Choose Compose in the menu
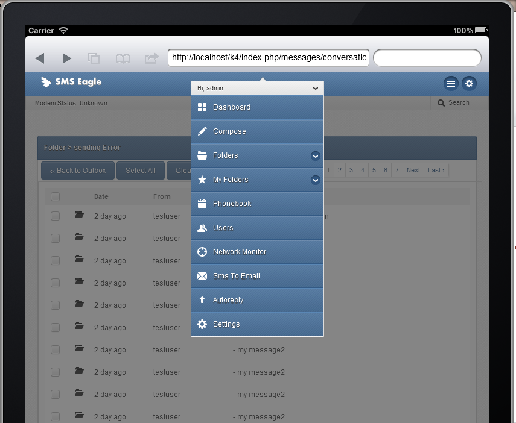Image resolution: width=516 pixels, height=423 pixels. pos(257,131)
